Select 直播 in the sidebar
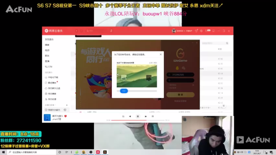276x155 pixels. 47,61
